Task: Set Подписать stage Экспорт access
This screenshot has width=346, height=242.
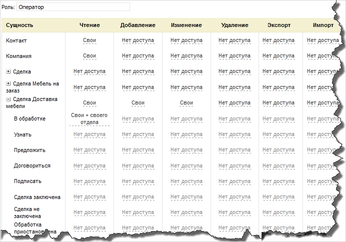Action: point(278,181)
